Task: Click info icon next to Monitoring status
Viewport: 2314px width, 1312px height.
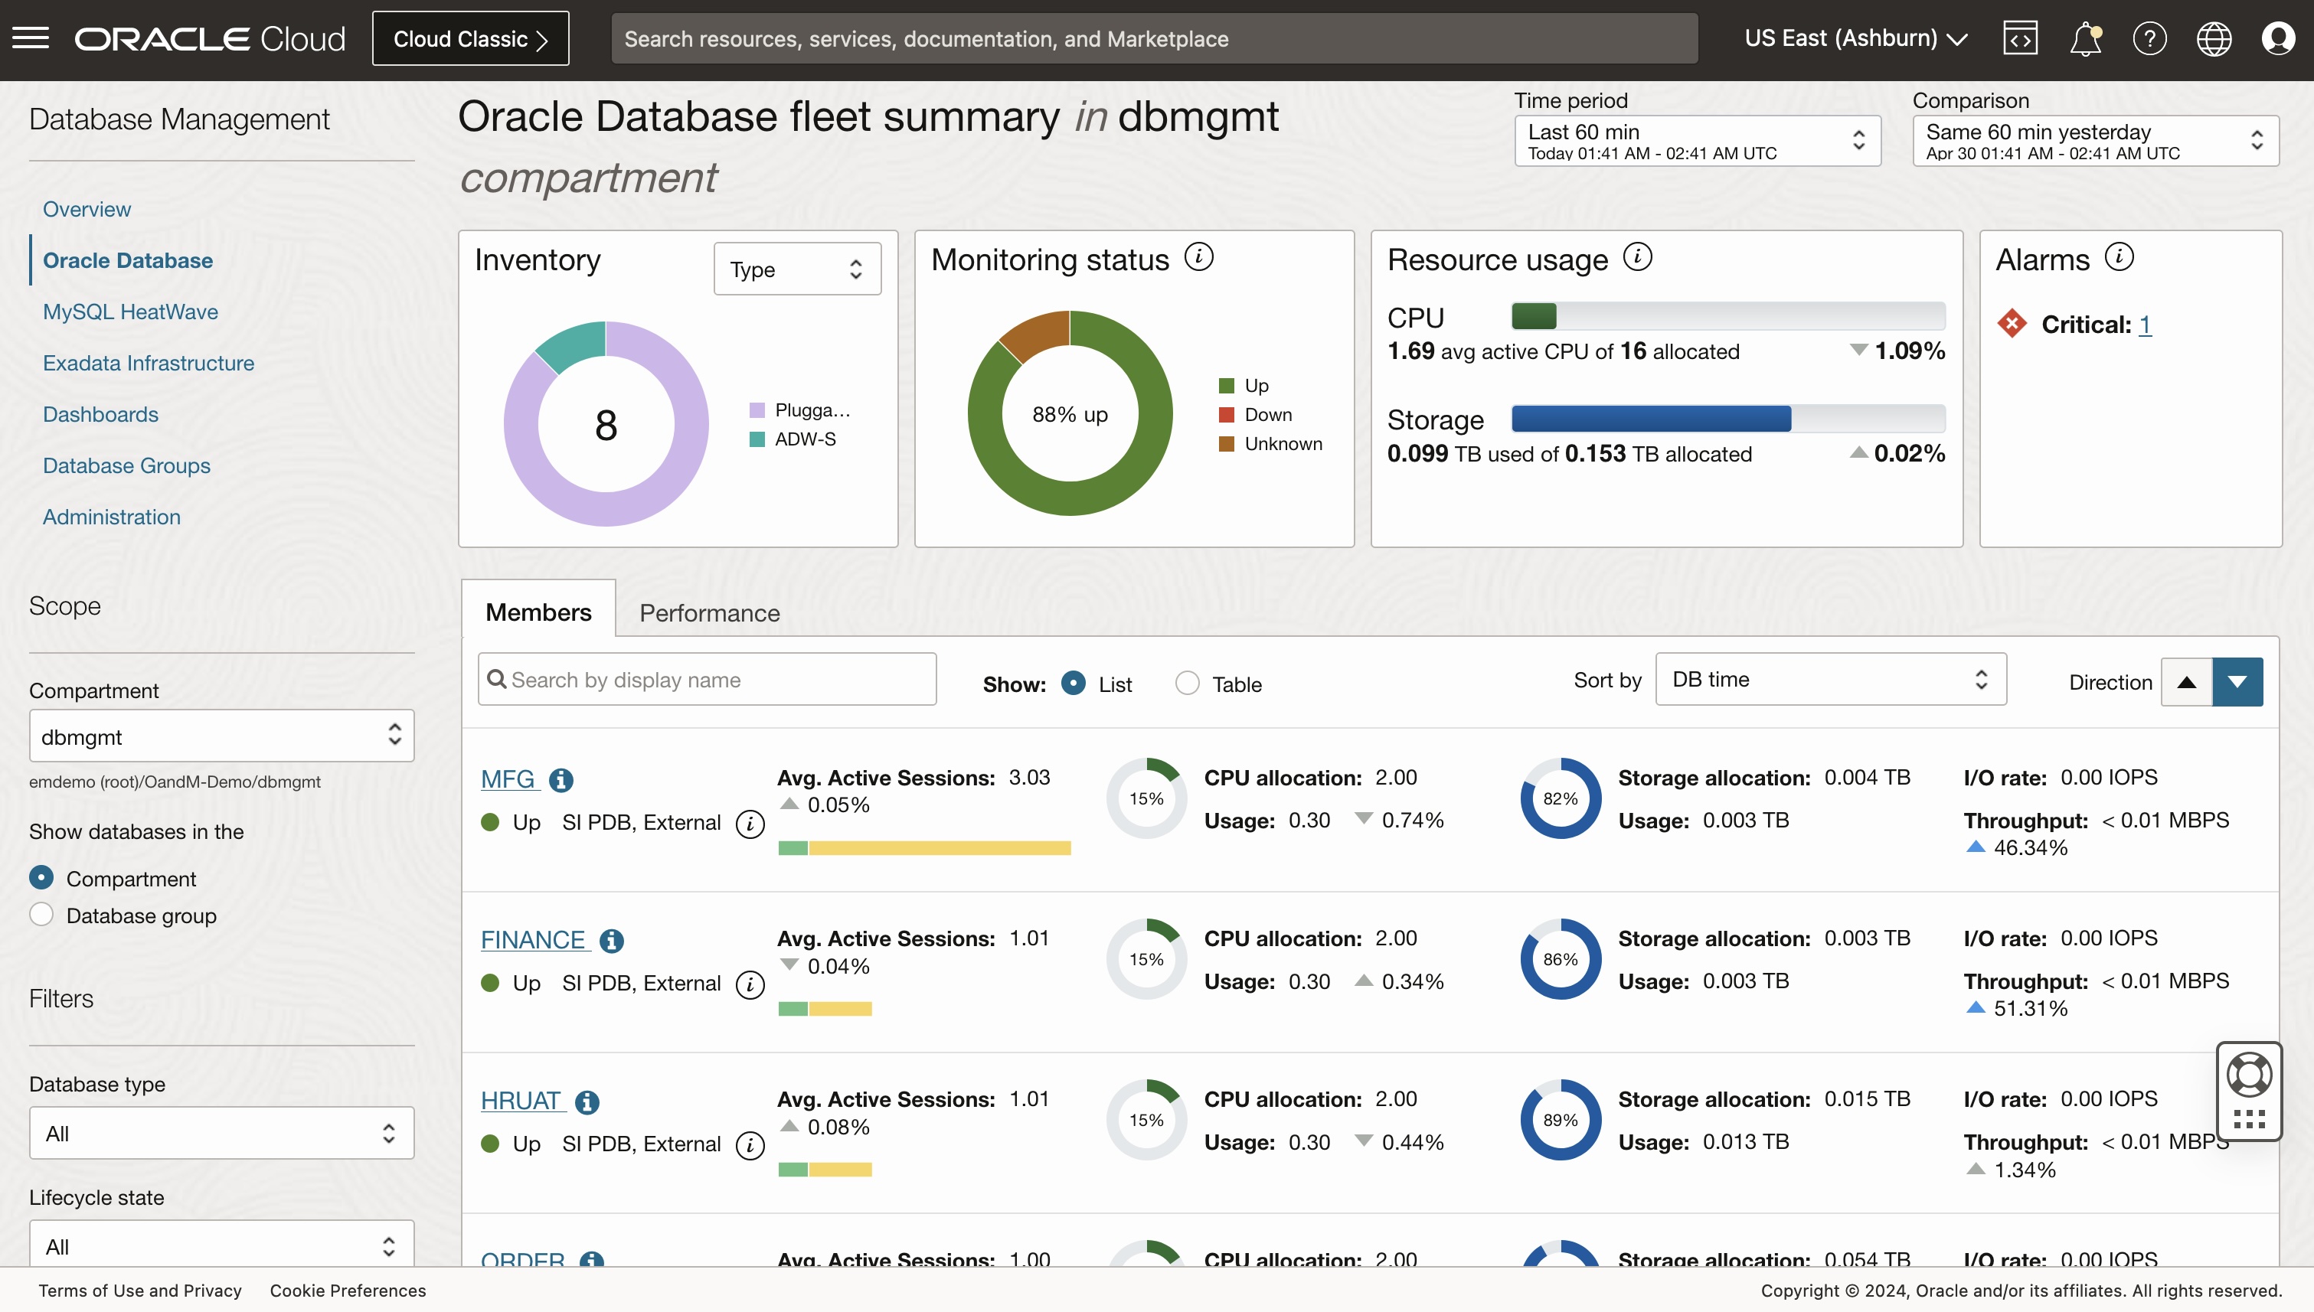Action: click(x=1198, y=258)
